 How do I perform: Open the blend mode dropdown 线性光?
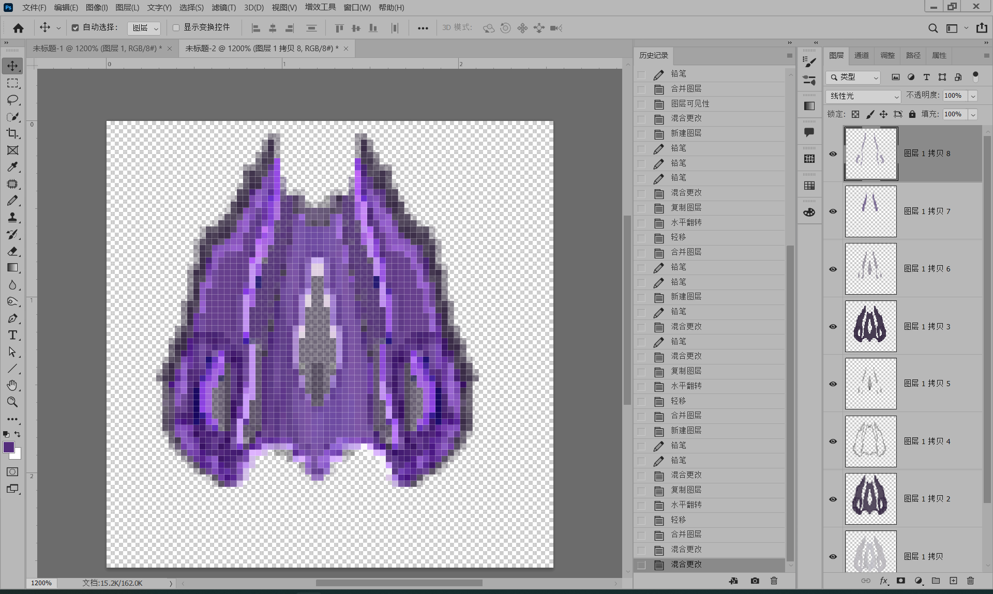click(x=864, y=96)
